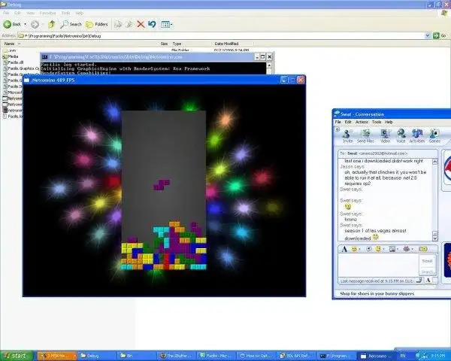Click the Back button in Explorer toolbar
451x361 pixels.
tap(12, 25)
